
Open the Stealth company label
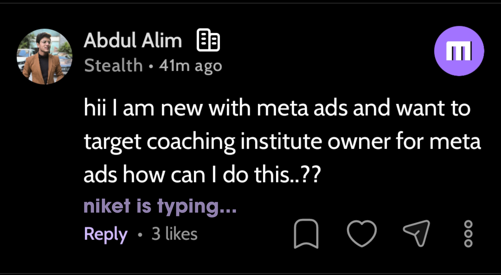click(x=113, y=65)
